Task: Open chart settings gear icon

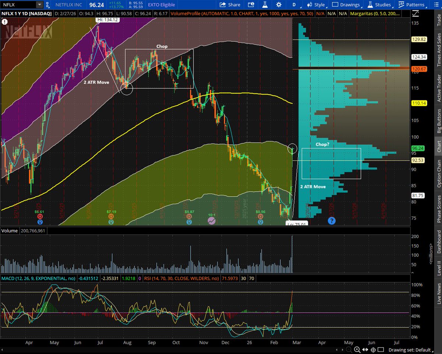Action: [278, 5]
